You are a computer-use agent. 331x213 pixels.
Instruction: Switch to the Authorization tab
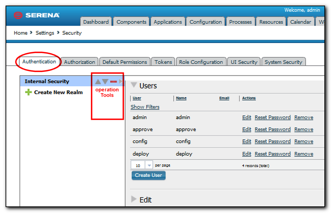click(x=79, y=62)
